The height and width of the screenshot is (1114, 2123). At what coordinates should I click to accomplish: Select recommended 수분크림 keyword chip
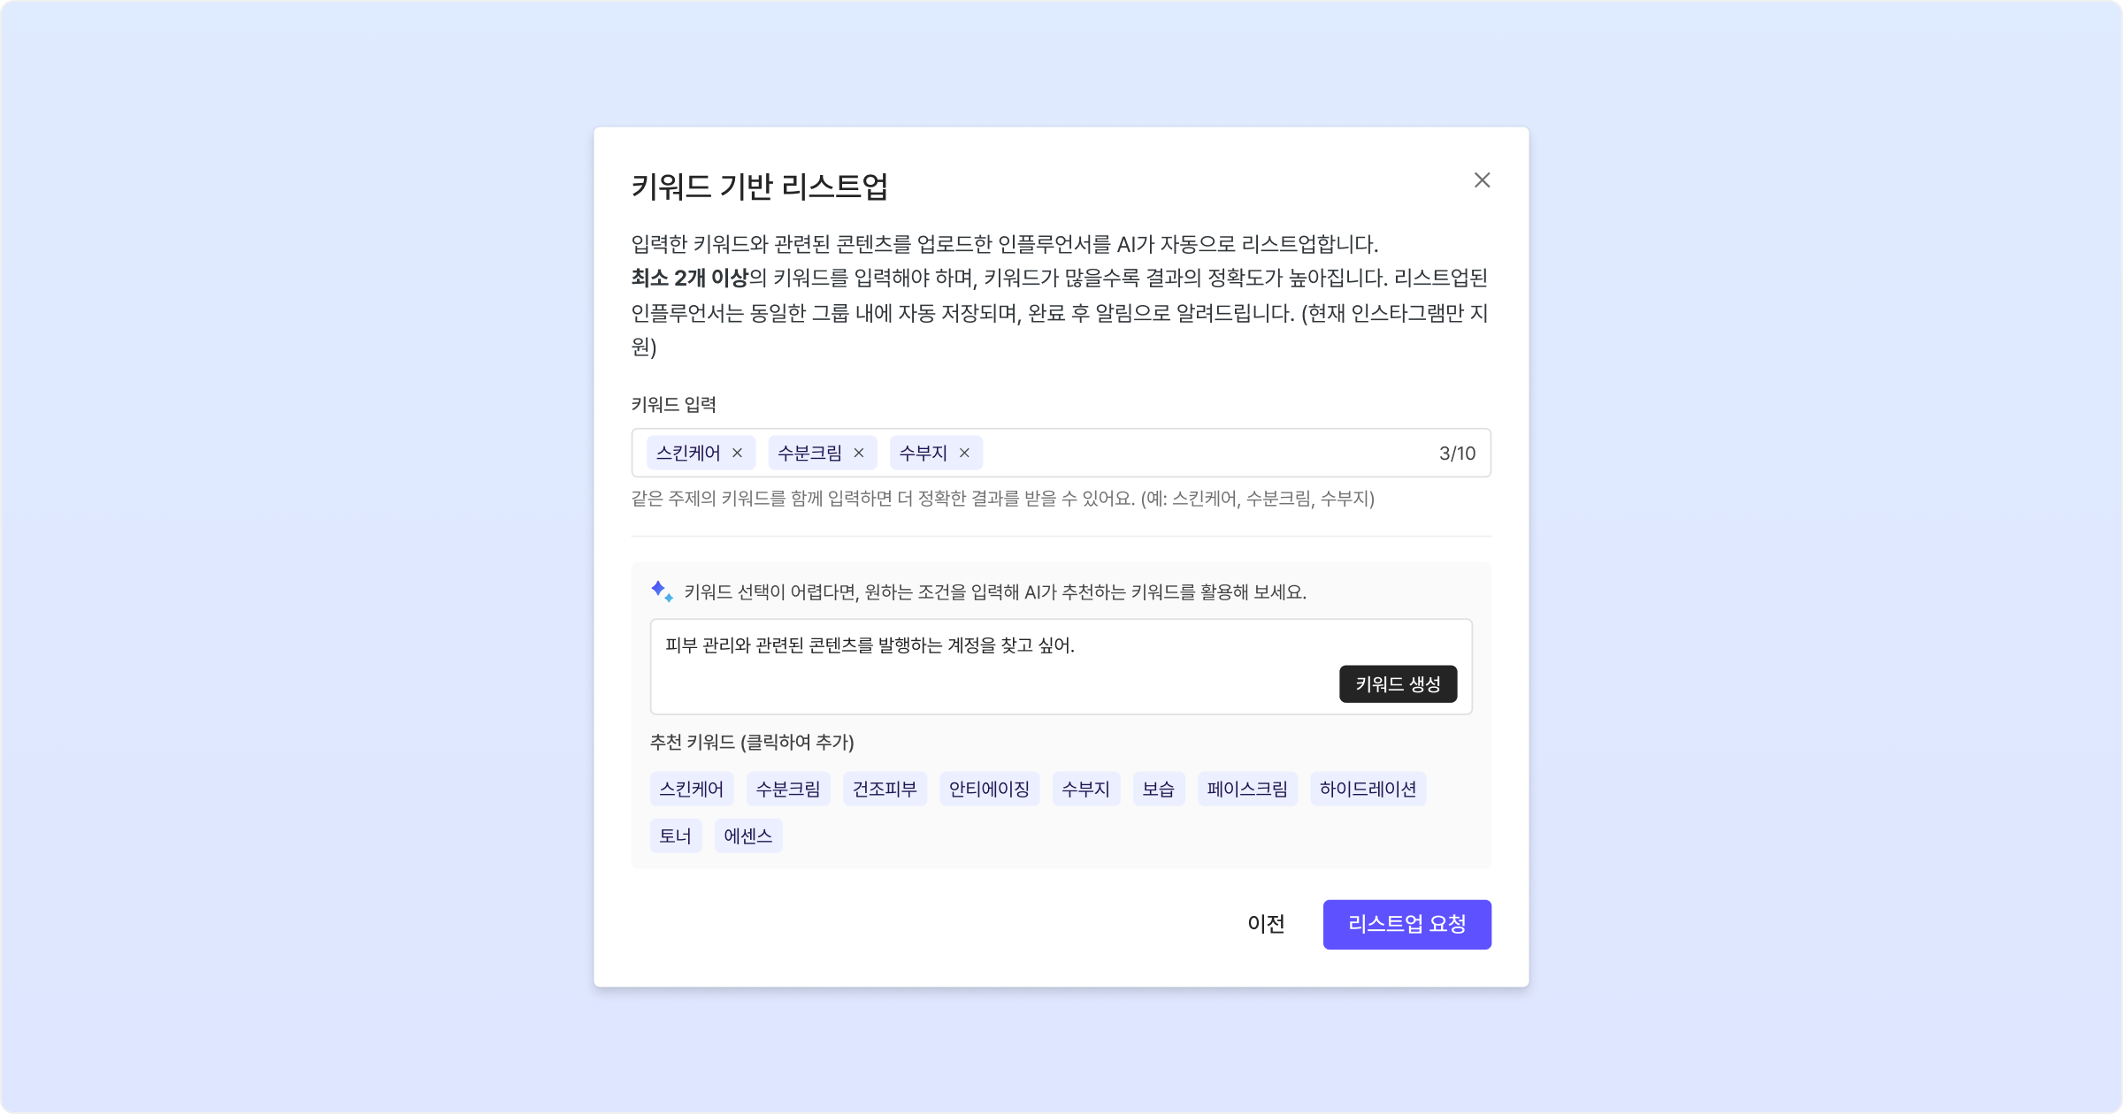click(788, 789)
